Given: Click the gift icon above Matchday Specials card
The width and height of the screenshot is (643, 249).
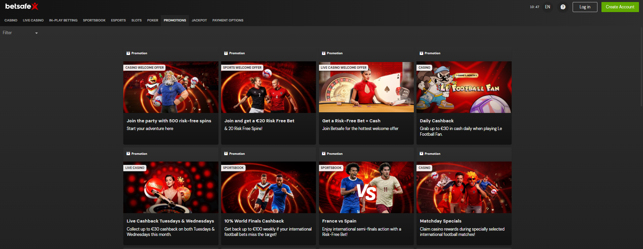Looking at the screenshot, I should coord(422,153).
